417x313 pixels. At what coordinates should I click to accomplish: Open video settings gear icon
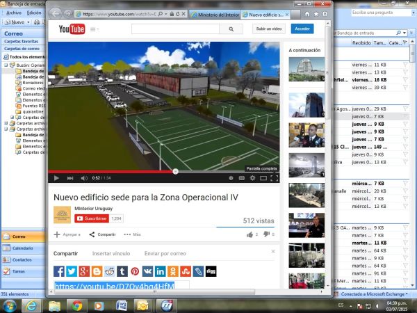[252, 178]
